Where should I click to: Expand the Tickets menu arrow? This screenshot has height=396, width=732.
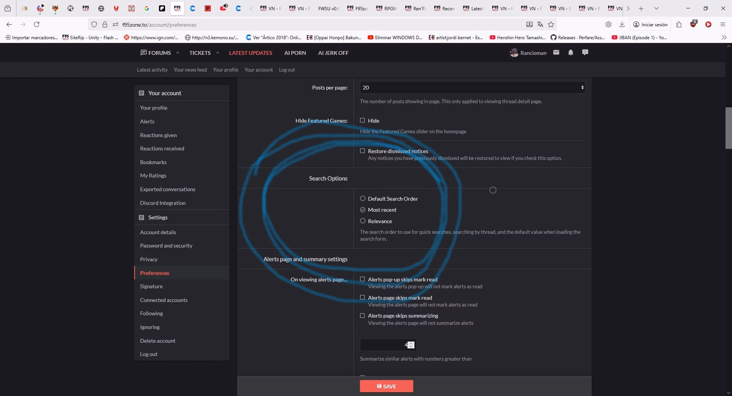tap(218, 53)
